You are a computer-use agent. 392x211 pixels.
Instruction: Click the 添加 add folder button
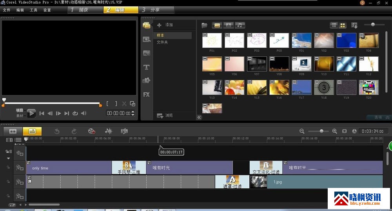pos(165,25)
